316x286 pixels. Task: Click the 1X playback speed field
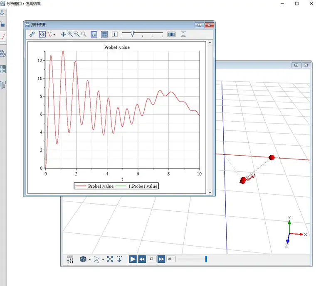tap(151, 259)
